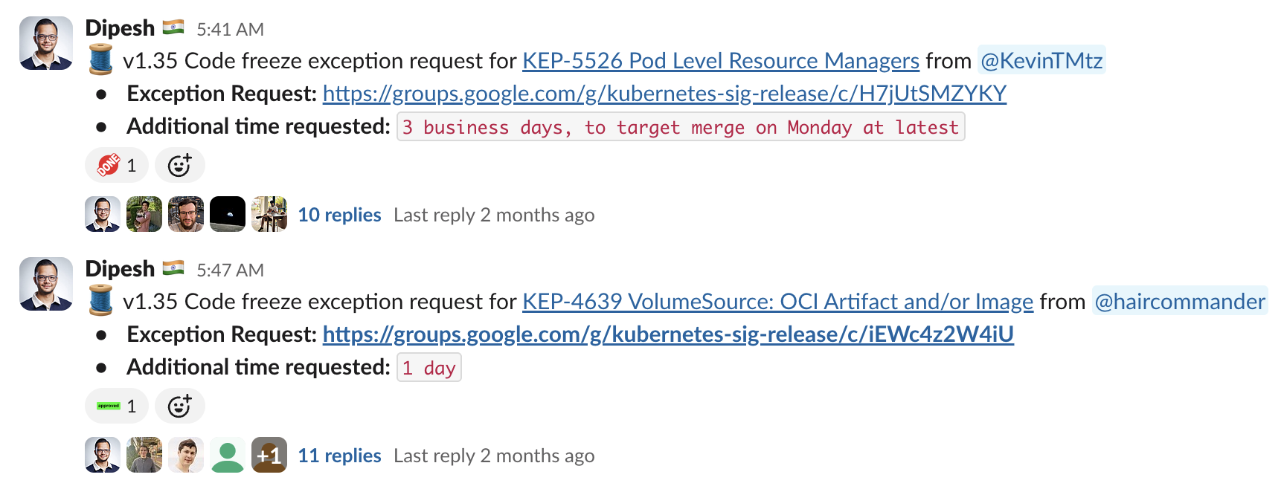
Task: Add a reaction to the KEP-5526 message
Action: pos(179,165)
